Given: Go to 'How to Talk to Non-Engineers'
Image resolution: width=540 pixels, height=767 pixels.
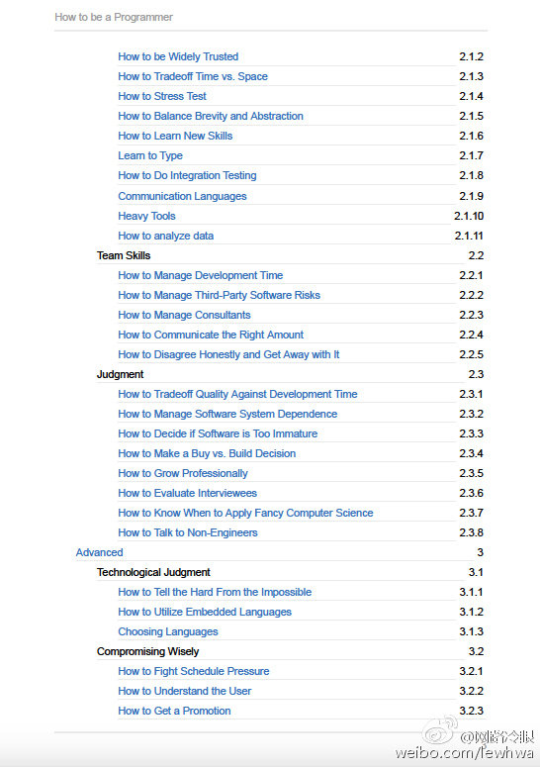Looking at the screenshot, I should (187, 532).
